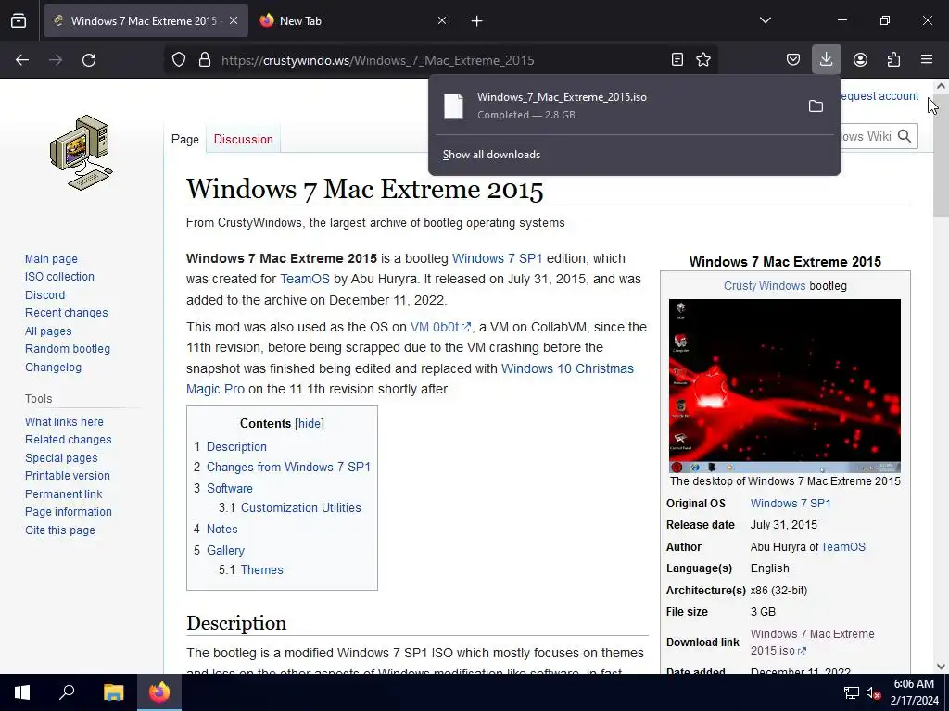The image size is (949, 711).
Task: Open Main page sidebar link
Action: [x=52, y=259]
